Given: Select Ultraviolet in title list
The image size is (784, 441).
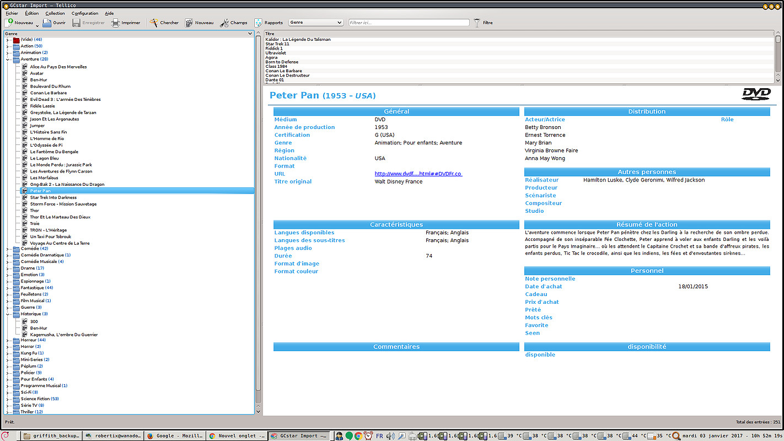Looking at the screenshot, I should click(x=275, y=53).
